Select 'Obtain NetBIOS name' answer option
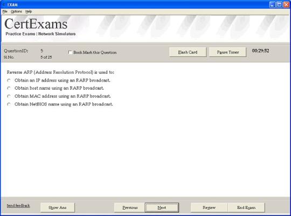291x216 pixels. 9,104
